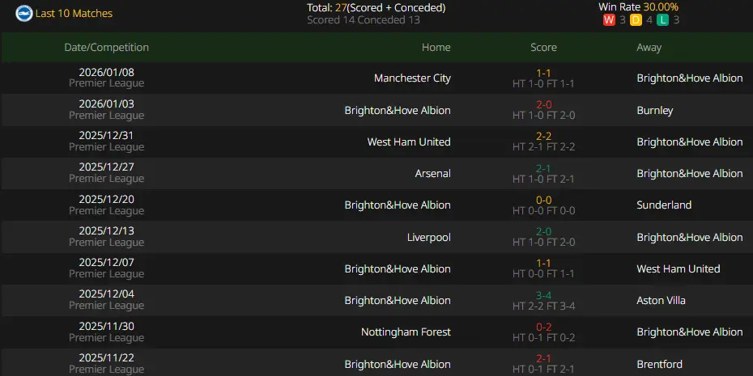Click the green L losses badge

pos(662,20)
